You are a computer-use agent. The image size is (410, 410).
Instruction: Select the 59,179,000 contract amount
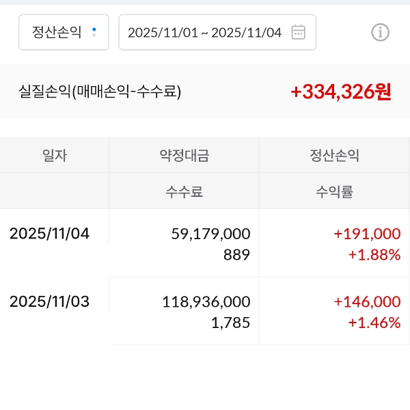point(210,234)
